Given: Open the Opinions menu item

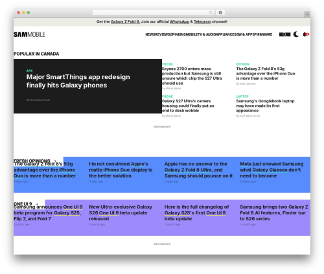Looking at the screenshot, I should coord(178,34).
